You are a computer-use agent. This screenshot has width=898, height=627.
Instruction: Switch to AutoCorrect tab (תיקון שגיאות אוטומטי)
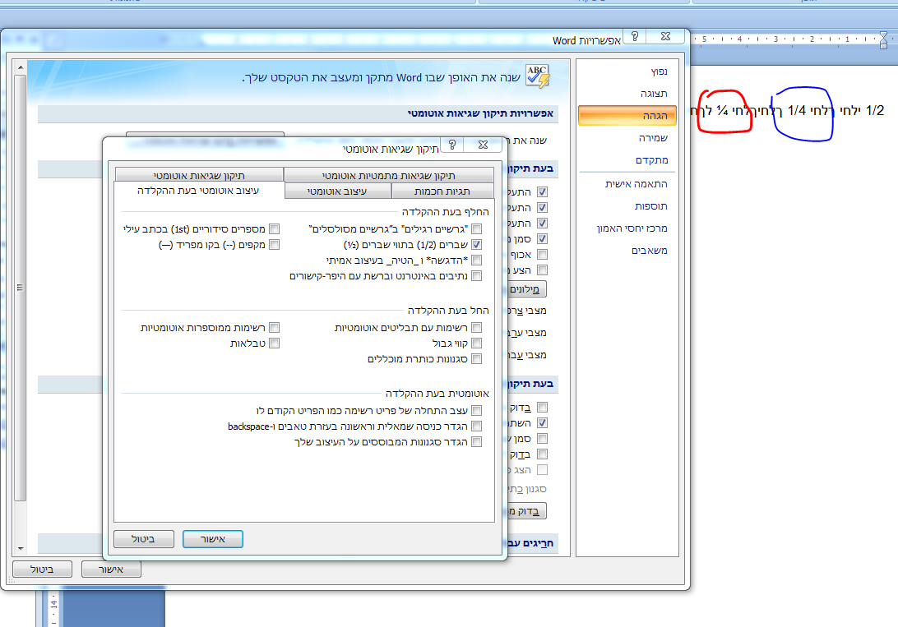coord(199,175)
